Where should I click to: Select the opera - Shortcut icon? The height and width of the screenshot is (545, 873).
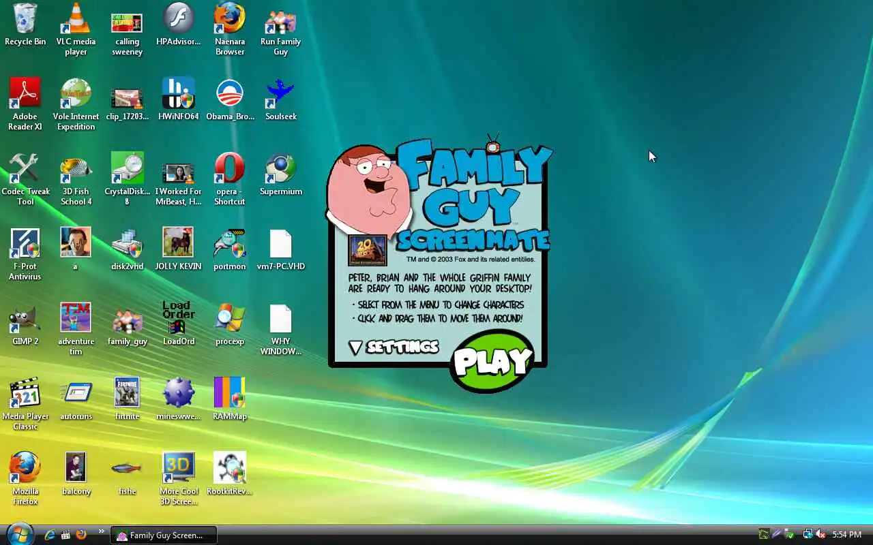tap(230, 178)
